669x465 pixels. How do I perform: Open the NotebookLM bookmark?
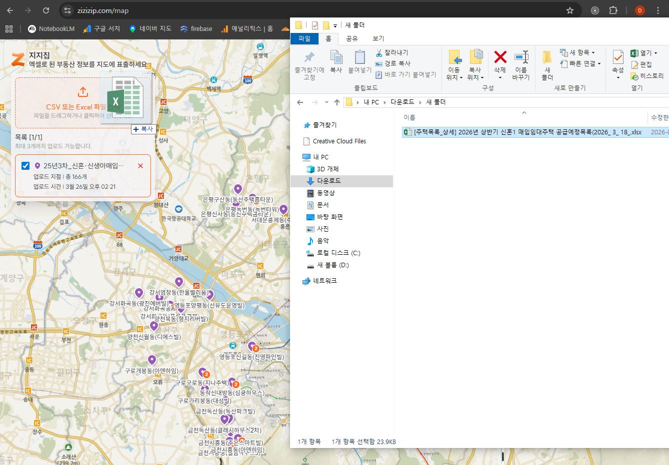pos(51,29)
